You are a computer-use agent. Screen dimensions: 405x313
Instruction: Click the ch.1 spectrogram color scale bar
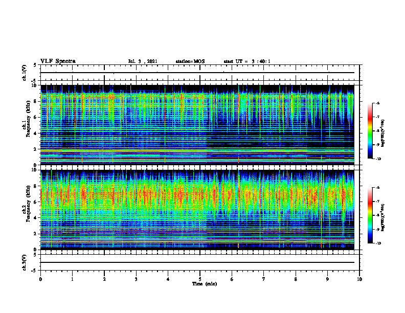[370, 131]
